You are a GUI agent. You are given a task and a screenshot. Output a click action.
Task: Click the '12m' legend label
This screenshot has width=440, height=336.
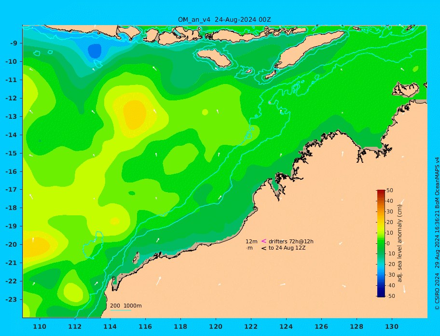[251, 241]
